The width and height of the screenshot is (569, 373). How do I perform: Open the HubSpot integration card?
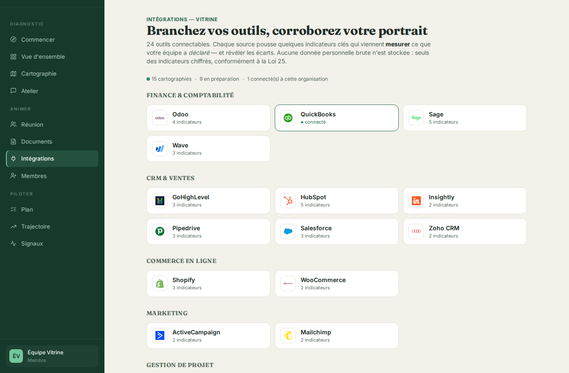click(x=337, y=201)
